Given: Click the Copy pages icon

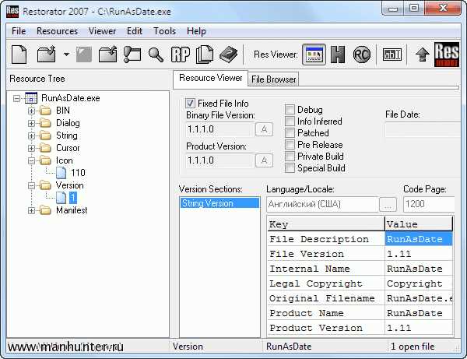Looking at the screenshot, I should click(205, 55).
